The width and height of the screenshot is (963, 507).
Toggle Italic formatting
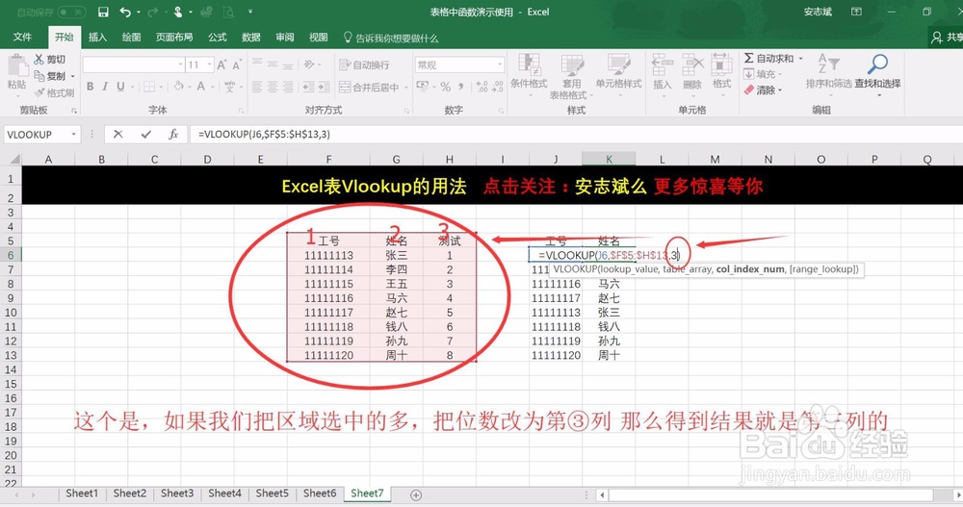click(x=105, y=87)
